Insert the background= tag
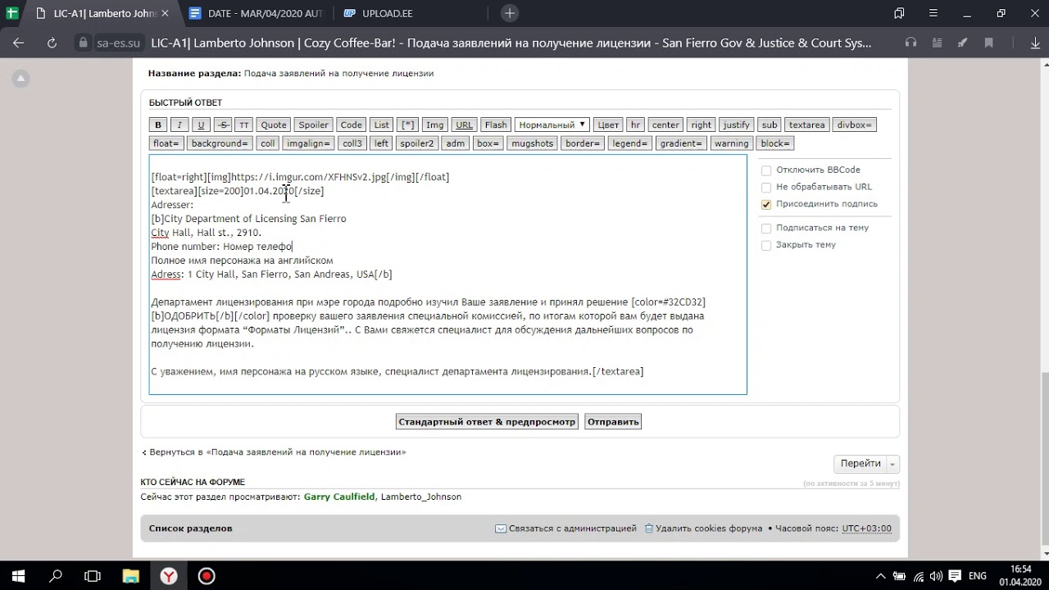This screenshot has width=1049, height=590. [220, 143]
